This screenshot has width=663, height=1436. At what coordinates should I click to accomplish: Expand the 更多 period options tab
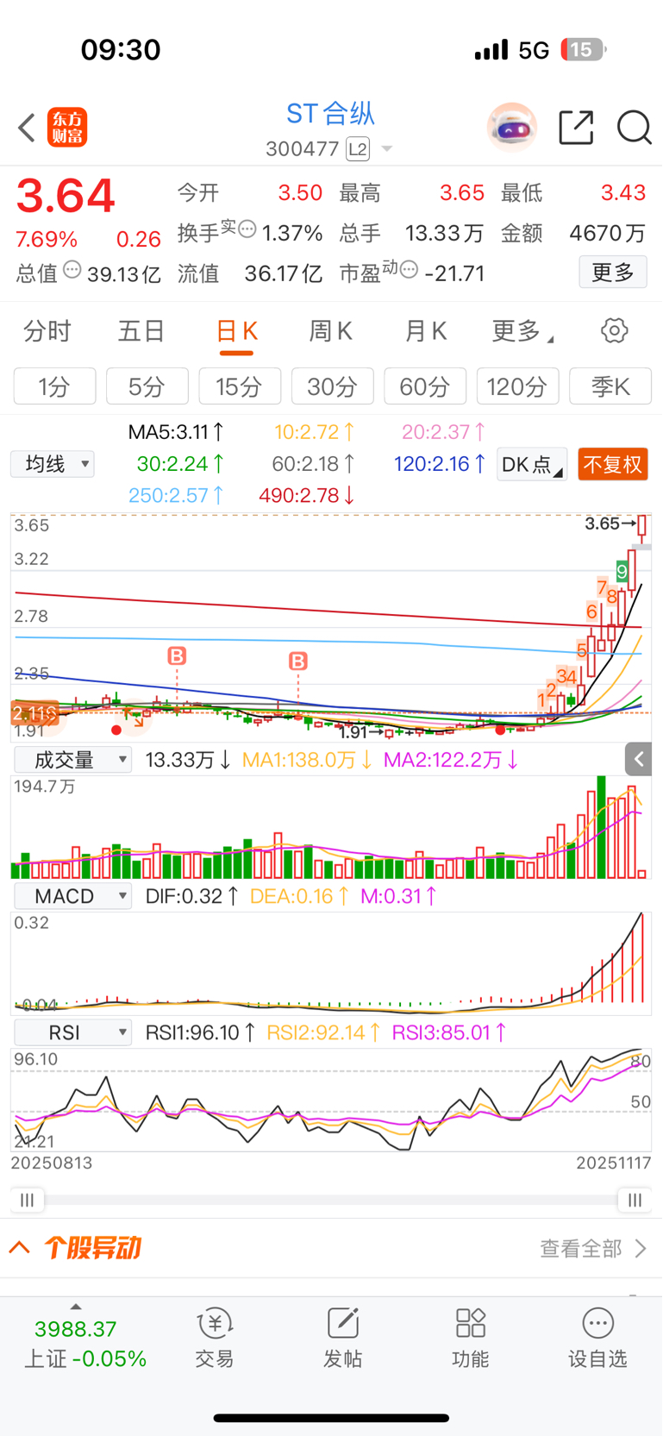click(x=522, y=331)
